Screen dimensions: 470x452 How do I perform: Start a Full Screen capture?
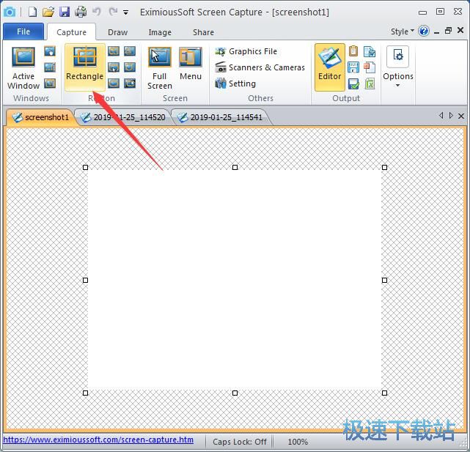pos(159,68)
